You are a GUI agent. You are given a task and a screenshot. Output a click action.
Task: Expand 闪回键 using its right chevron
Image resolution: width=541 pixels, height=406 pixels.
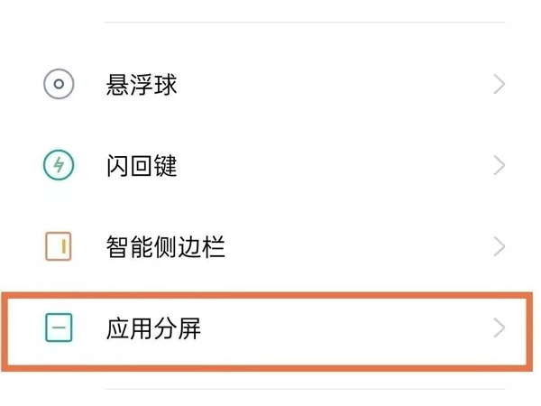500,166
